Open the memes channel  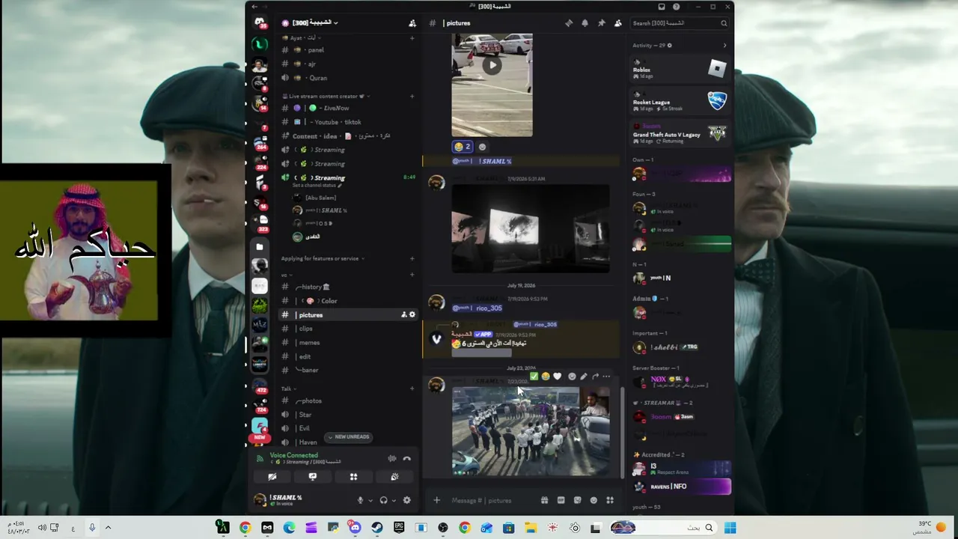coord(348,343)
